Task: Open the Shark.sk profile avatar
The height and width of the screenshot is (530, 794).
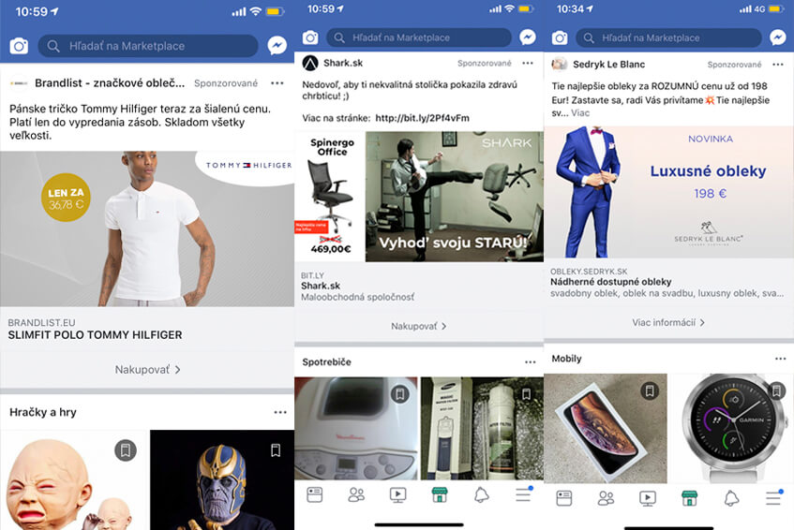Action: 310,64
